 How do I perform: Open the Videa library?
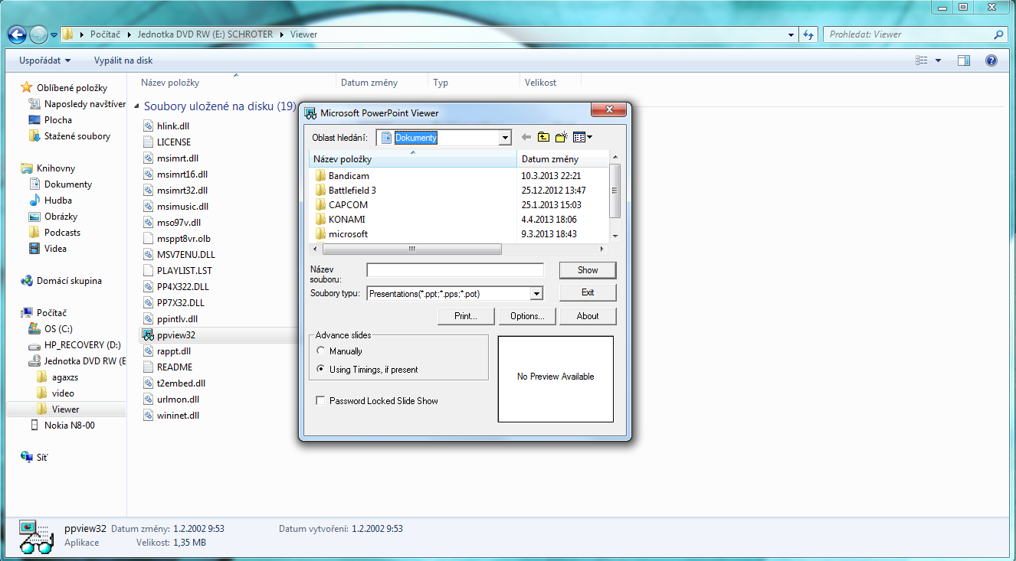48,249
